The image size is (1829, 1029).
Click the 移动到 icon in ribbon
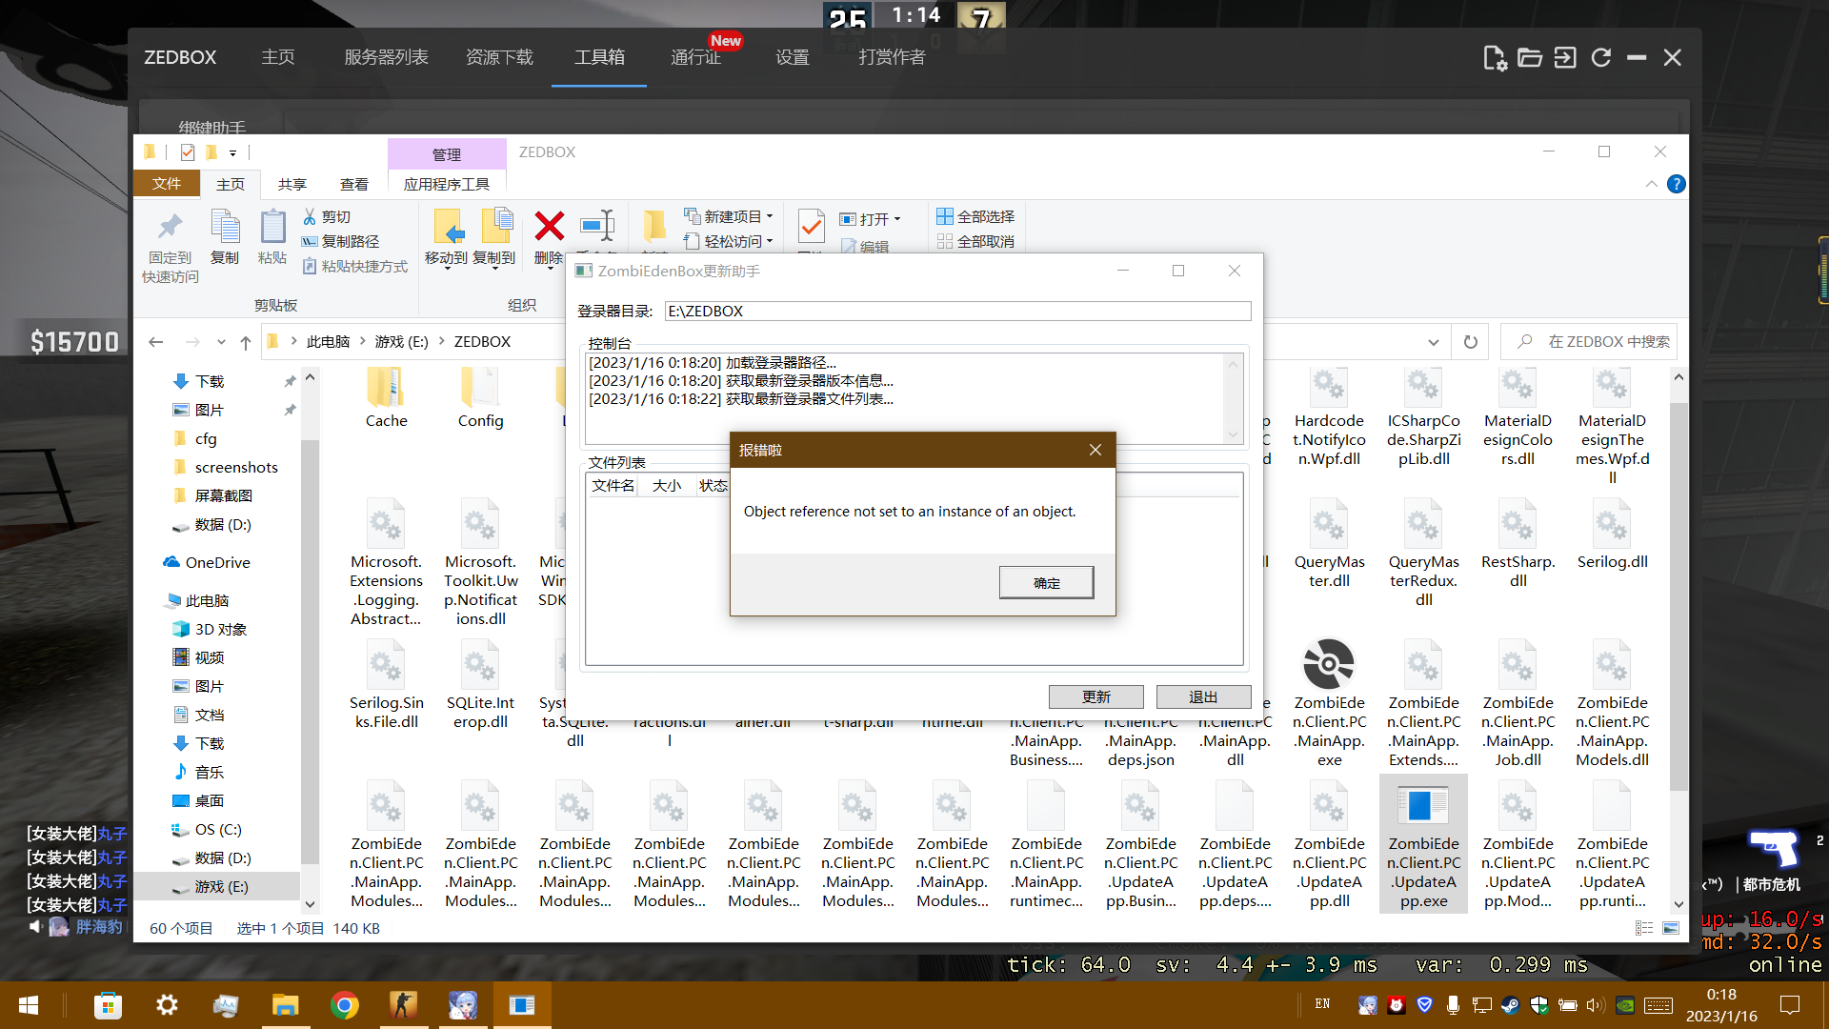click(x=447, y=227)
